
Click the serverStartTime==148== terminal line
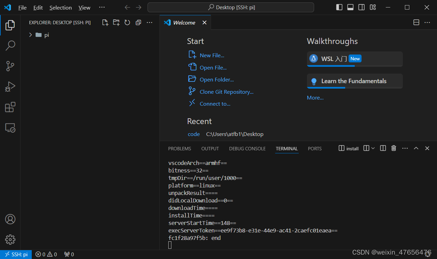coord(202,223)
